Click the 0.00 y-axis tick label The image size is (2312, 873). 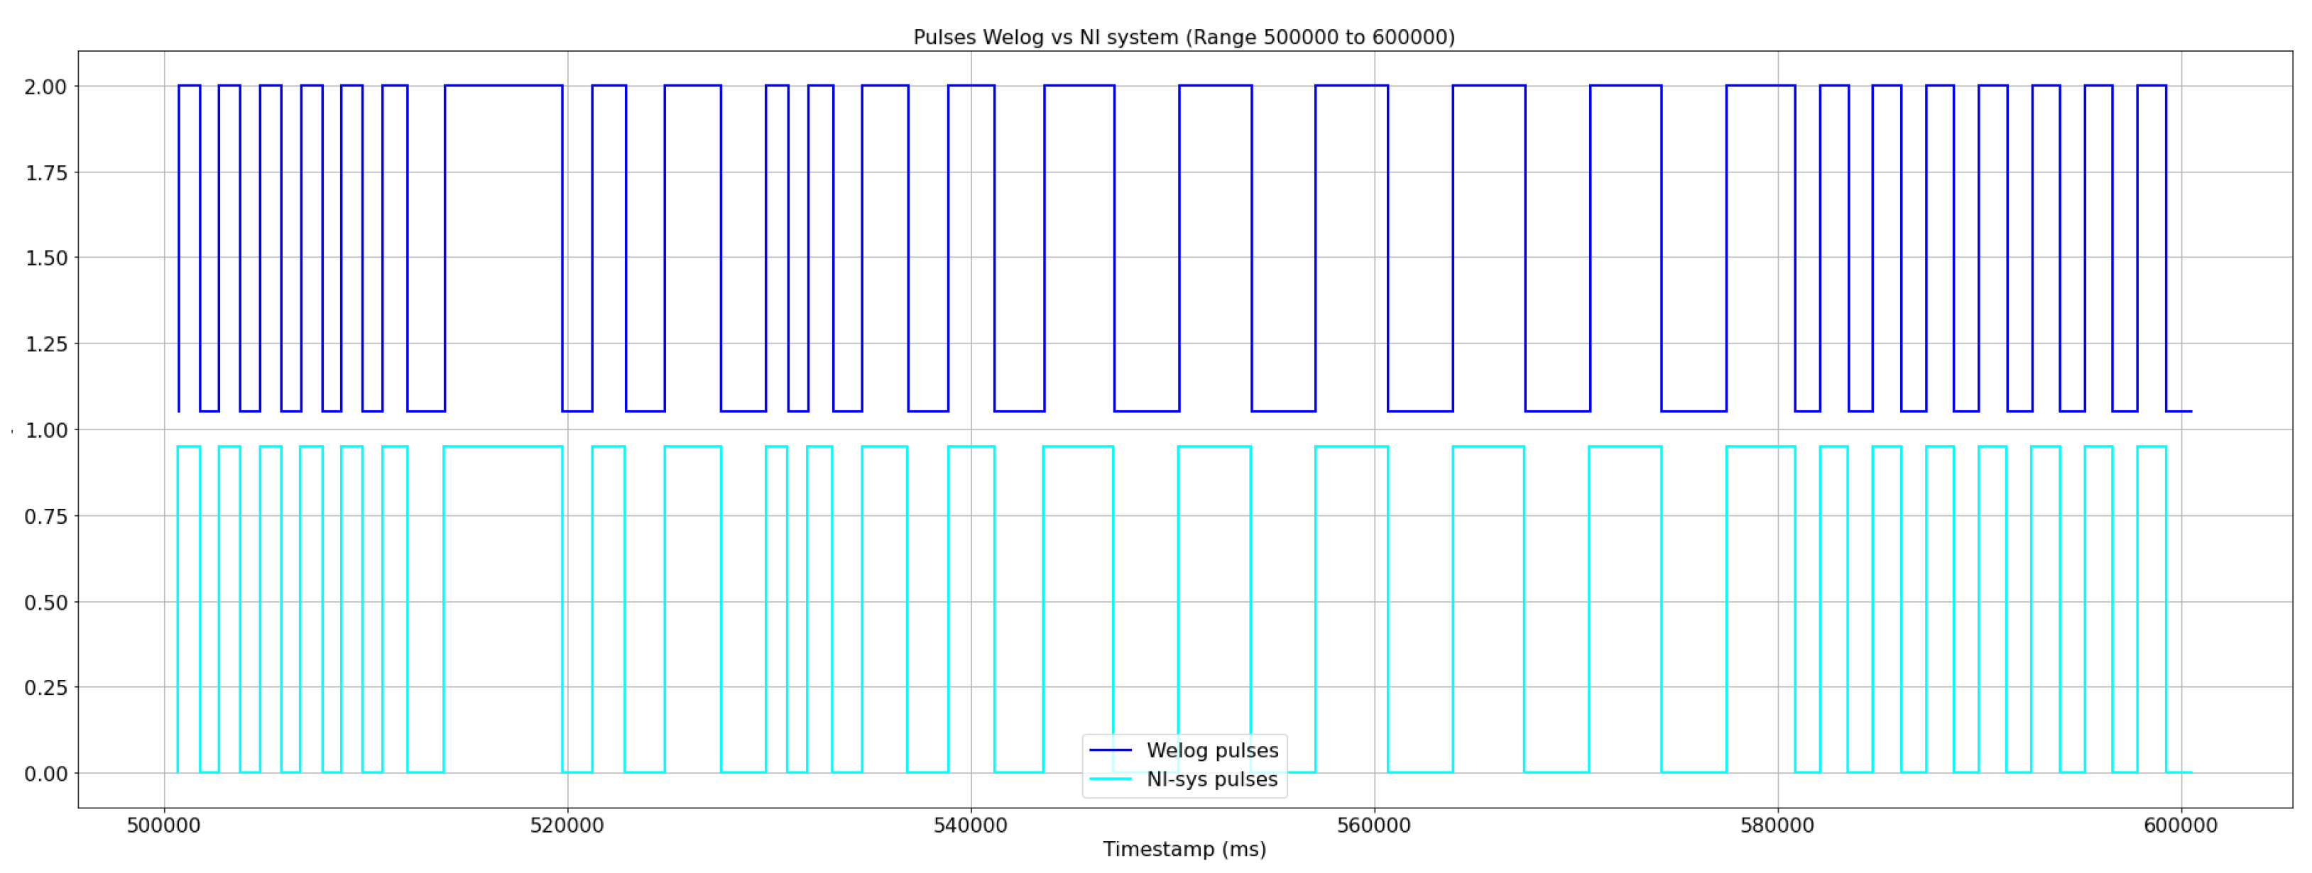point(45,774)
